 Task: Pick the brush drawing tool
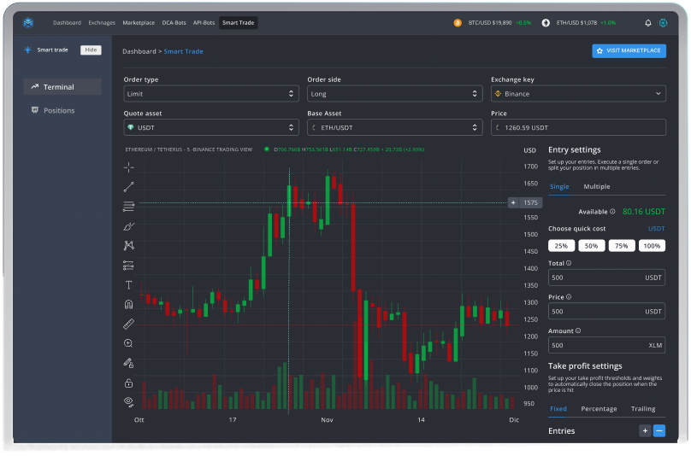tap(129, 226)
